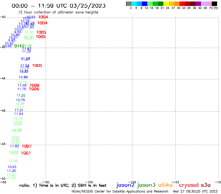Click the red 1005 label beside 12.30
221x194 pixels.
pos(41,32)
